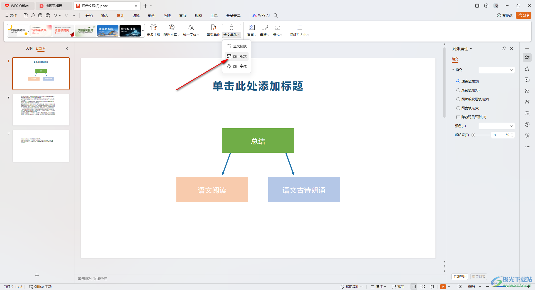Screen dimensions: 535x290
Task: Open the 动画 ribbon tab
Action: coord(152,16)
